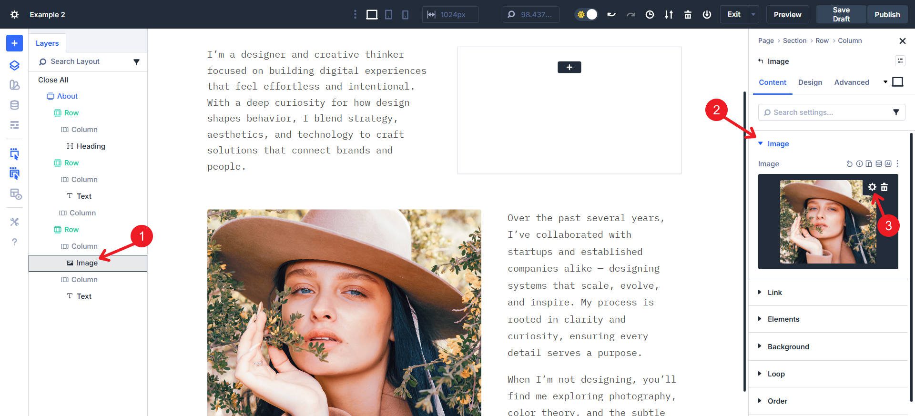The height and width of the screenshot is (416, 915).
Task: Open the editing history clock icon
Action: tap(650, 15)
